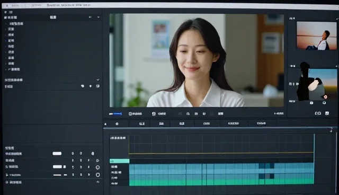Click the headphone icon below the video preview
Screen dimensions: 339x195
tap(188, 114)
